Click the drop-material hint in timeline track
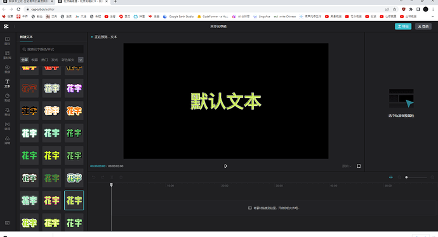Image resolution: width=438 pixels, height=237 pixels. coord(274,208)
